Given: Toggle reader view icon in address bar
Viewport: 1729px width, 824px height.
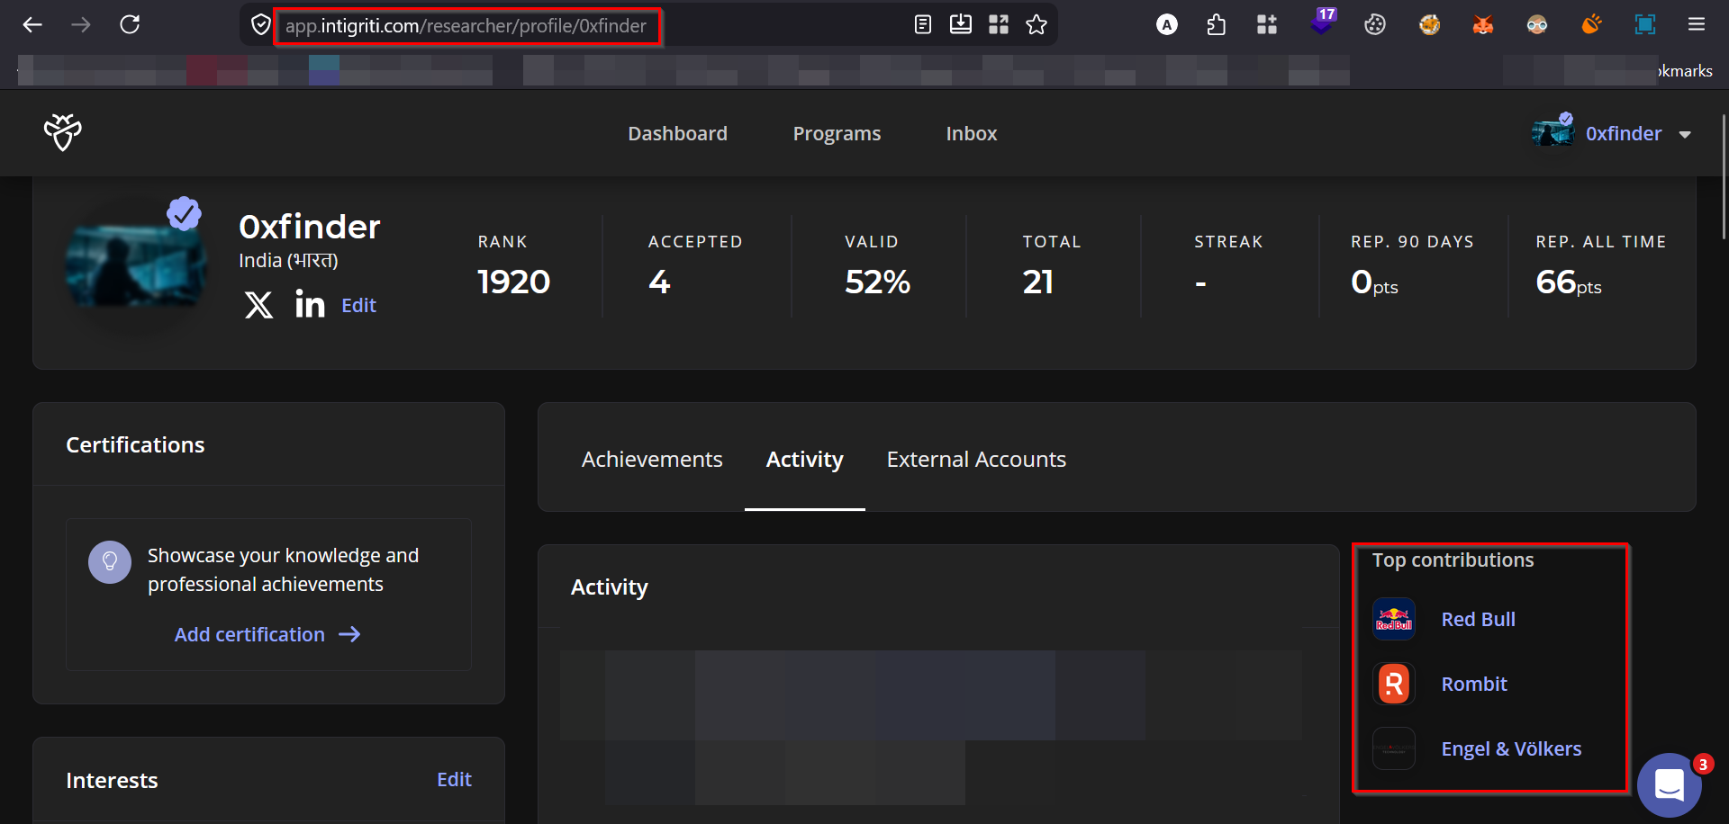Looking at the screenshot, I should click(x=922, y=25).
